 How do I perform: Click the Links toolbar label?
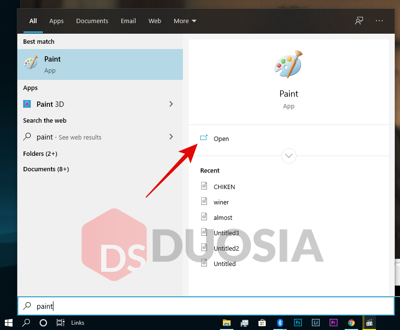tap(77, 323)
